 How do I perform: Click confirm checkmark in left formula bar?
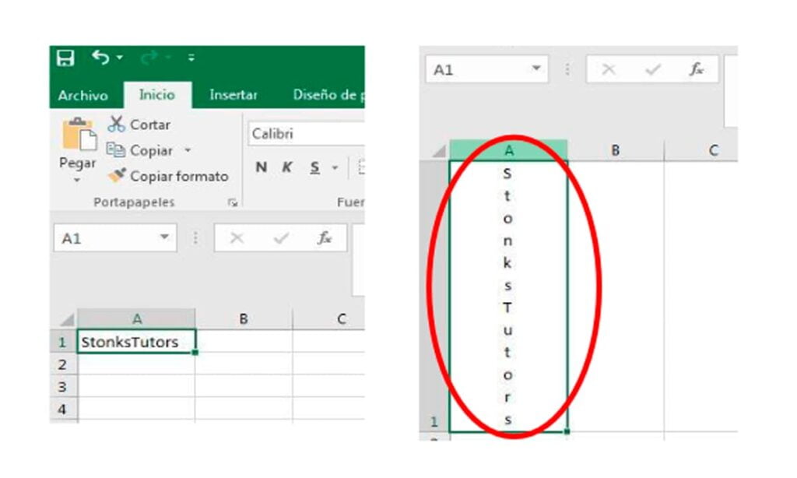(x=281, y=238)
